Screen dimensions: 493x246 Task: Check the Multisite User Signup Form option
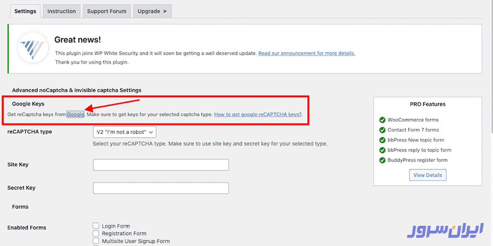pyautogui.click(x=96, y=241)
